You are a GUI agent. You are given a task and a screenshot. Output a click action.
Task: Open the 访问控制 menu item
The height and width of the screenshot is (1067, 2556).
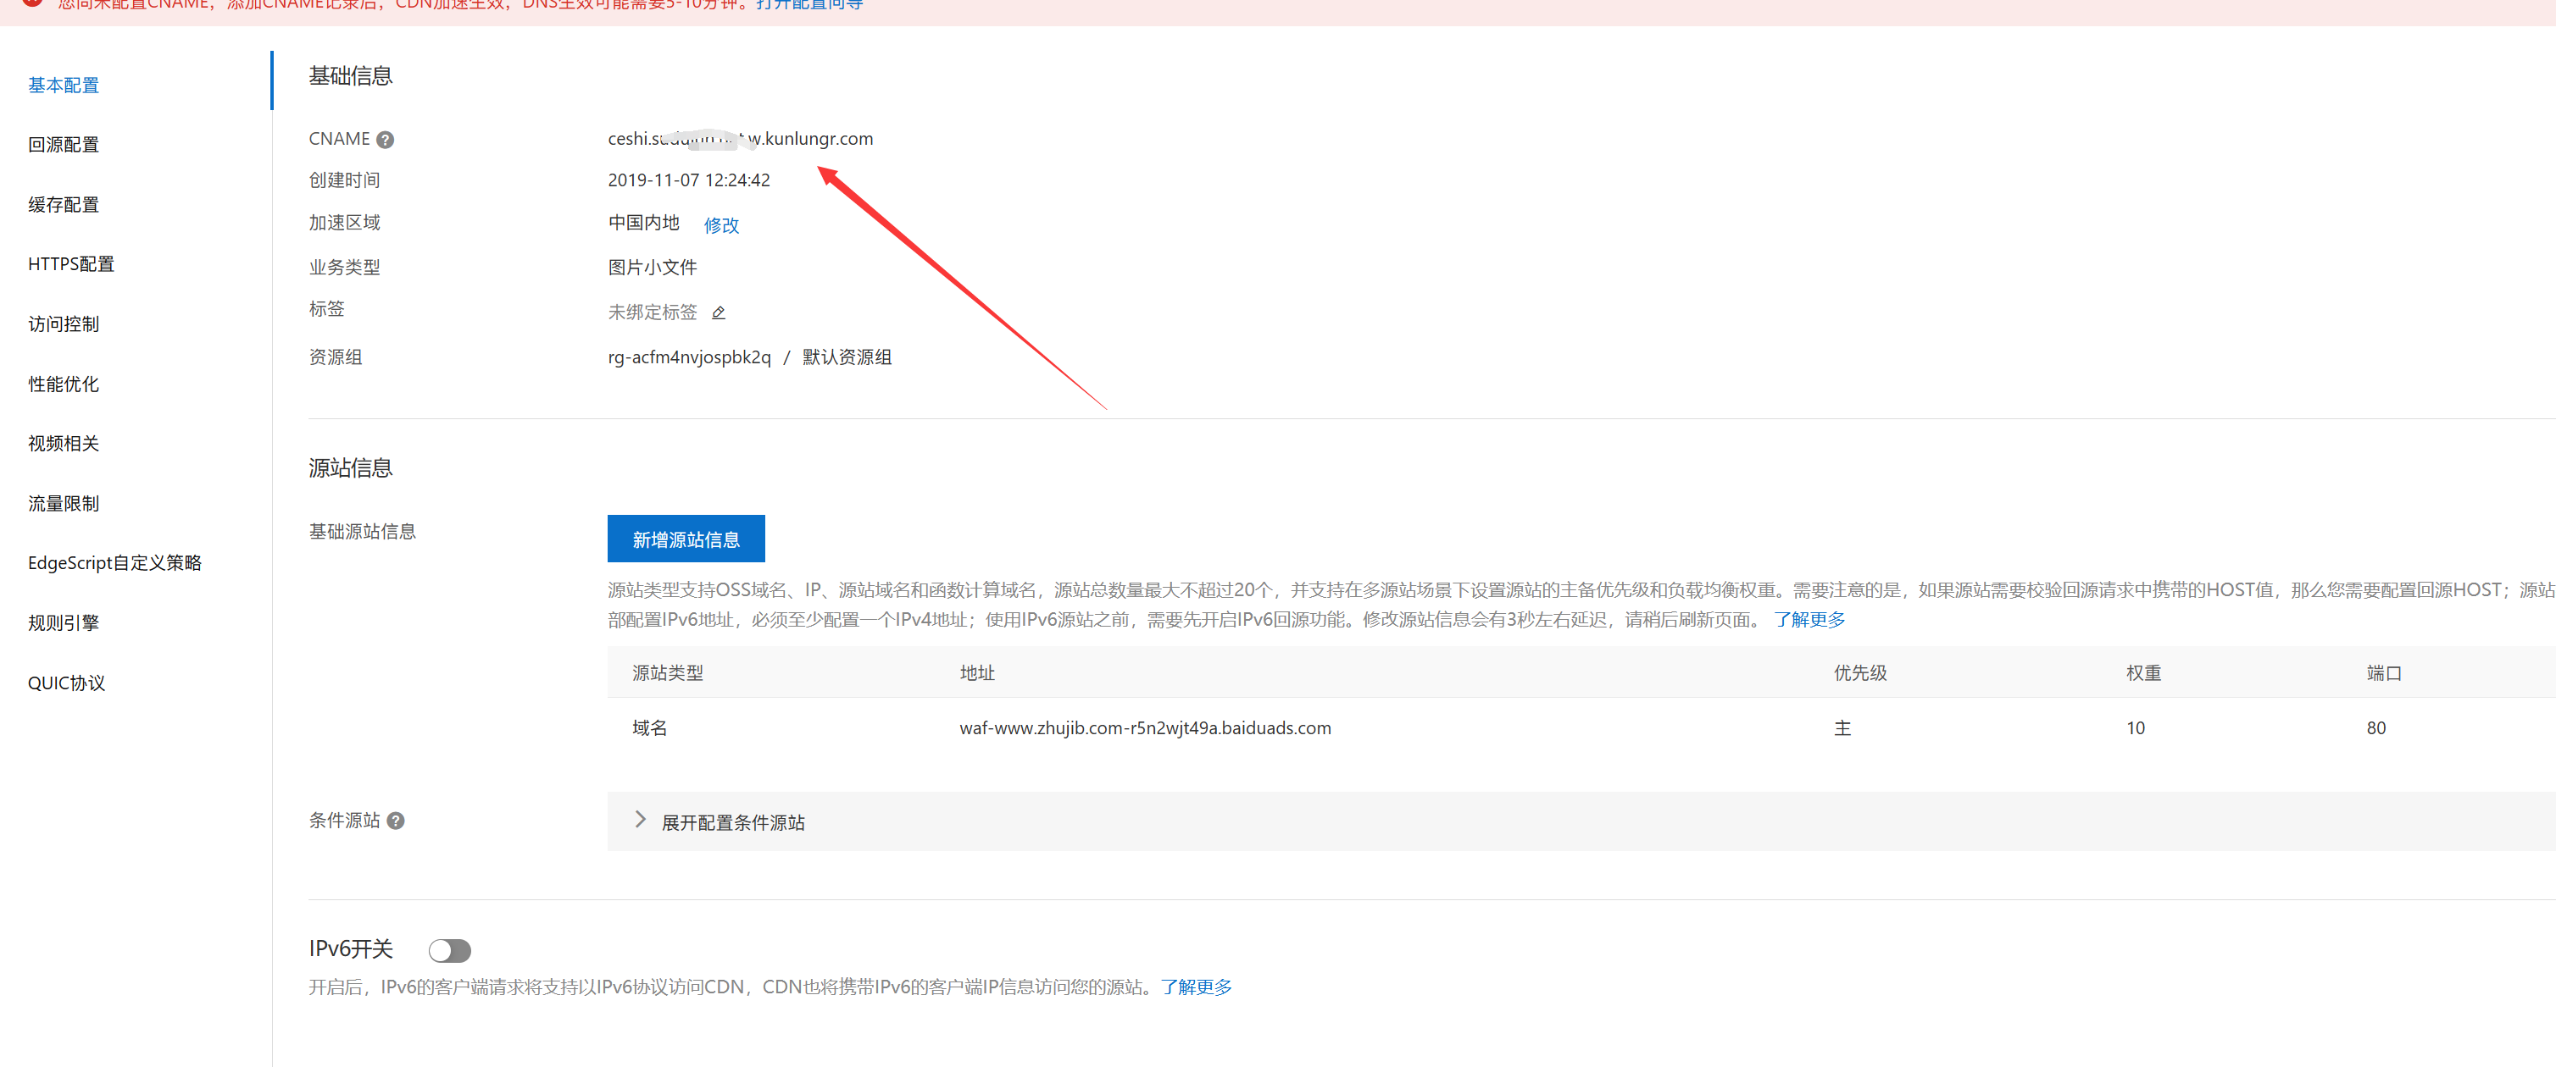point(64,324)
